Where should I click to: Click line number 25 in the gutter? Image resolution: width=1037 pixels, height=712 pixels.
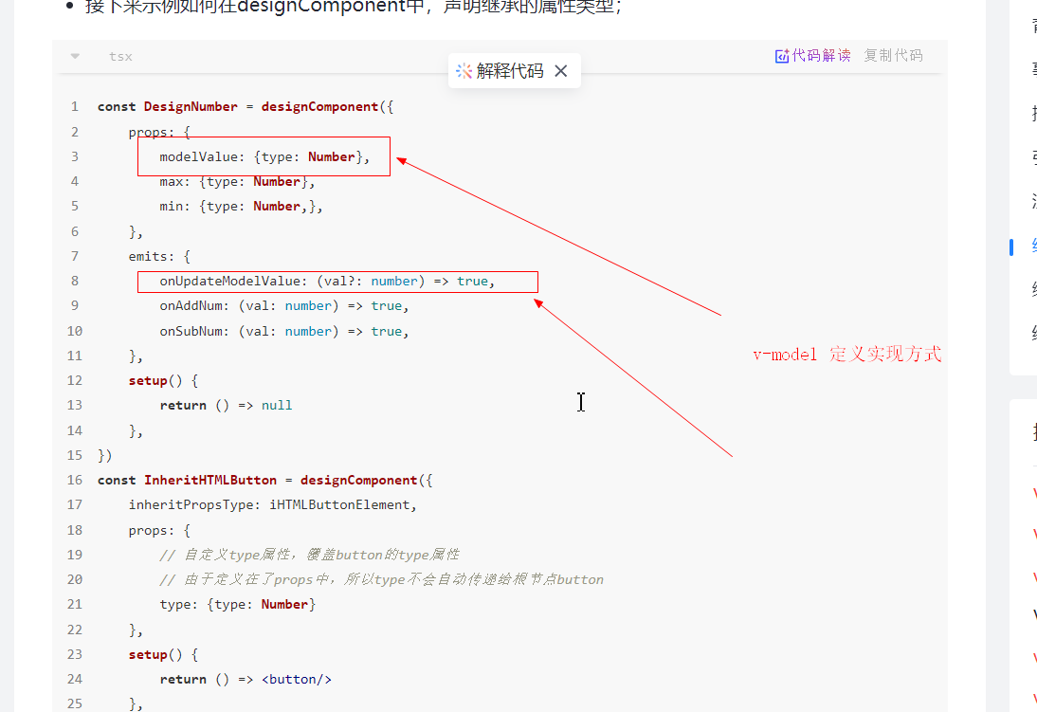[x=75, y=703]
